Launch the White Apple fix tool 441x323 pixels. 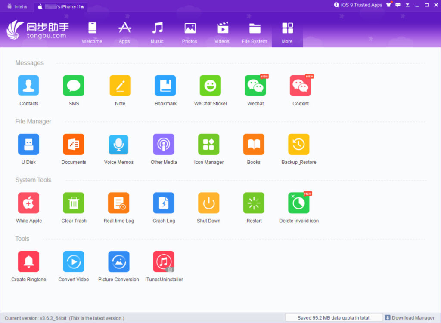click(x=28, y=203)
